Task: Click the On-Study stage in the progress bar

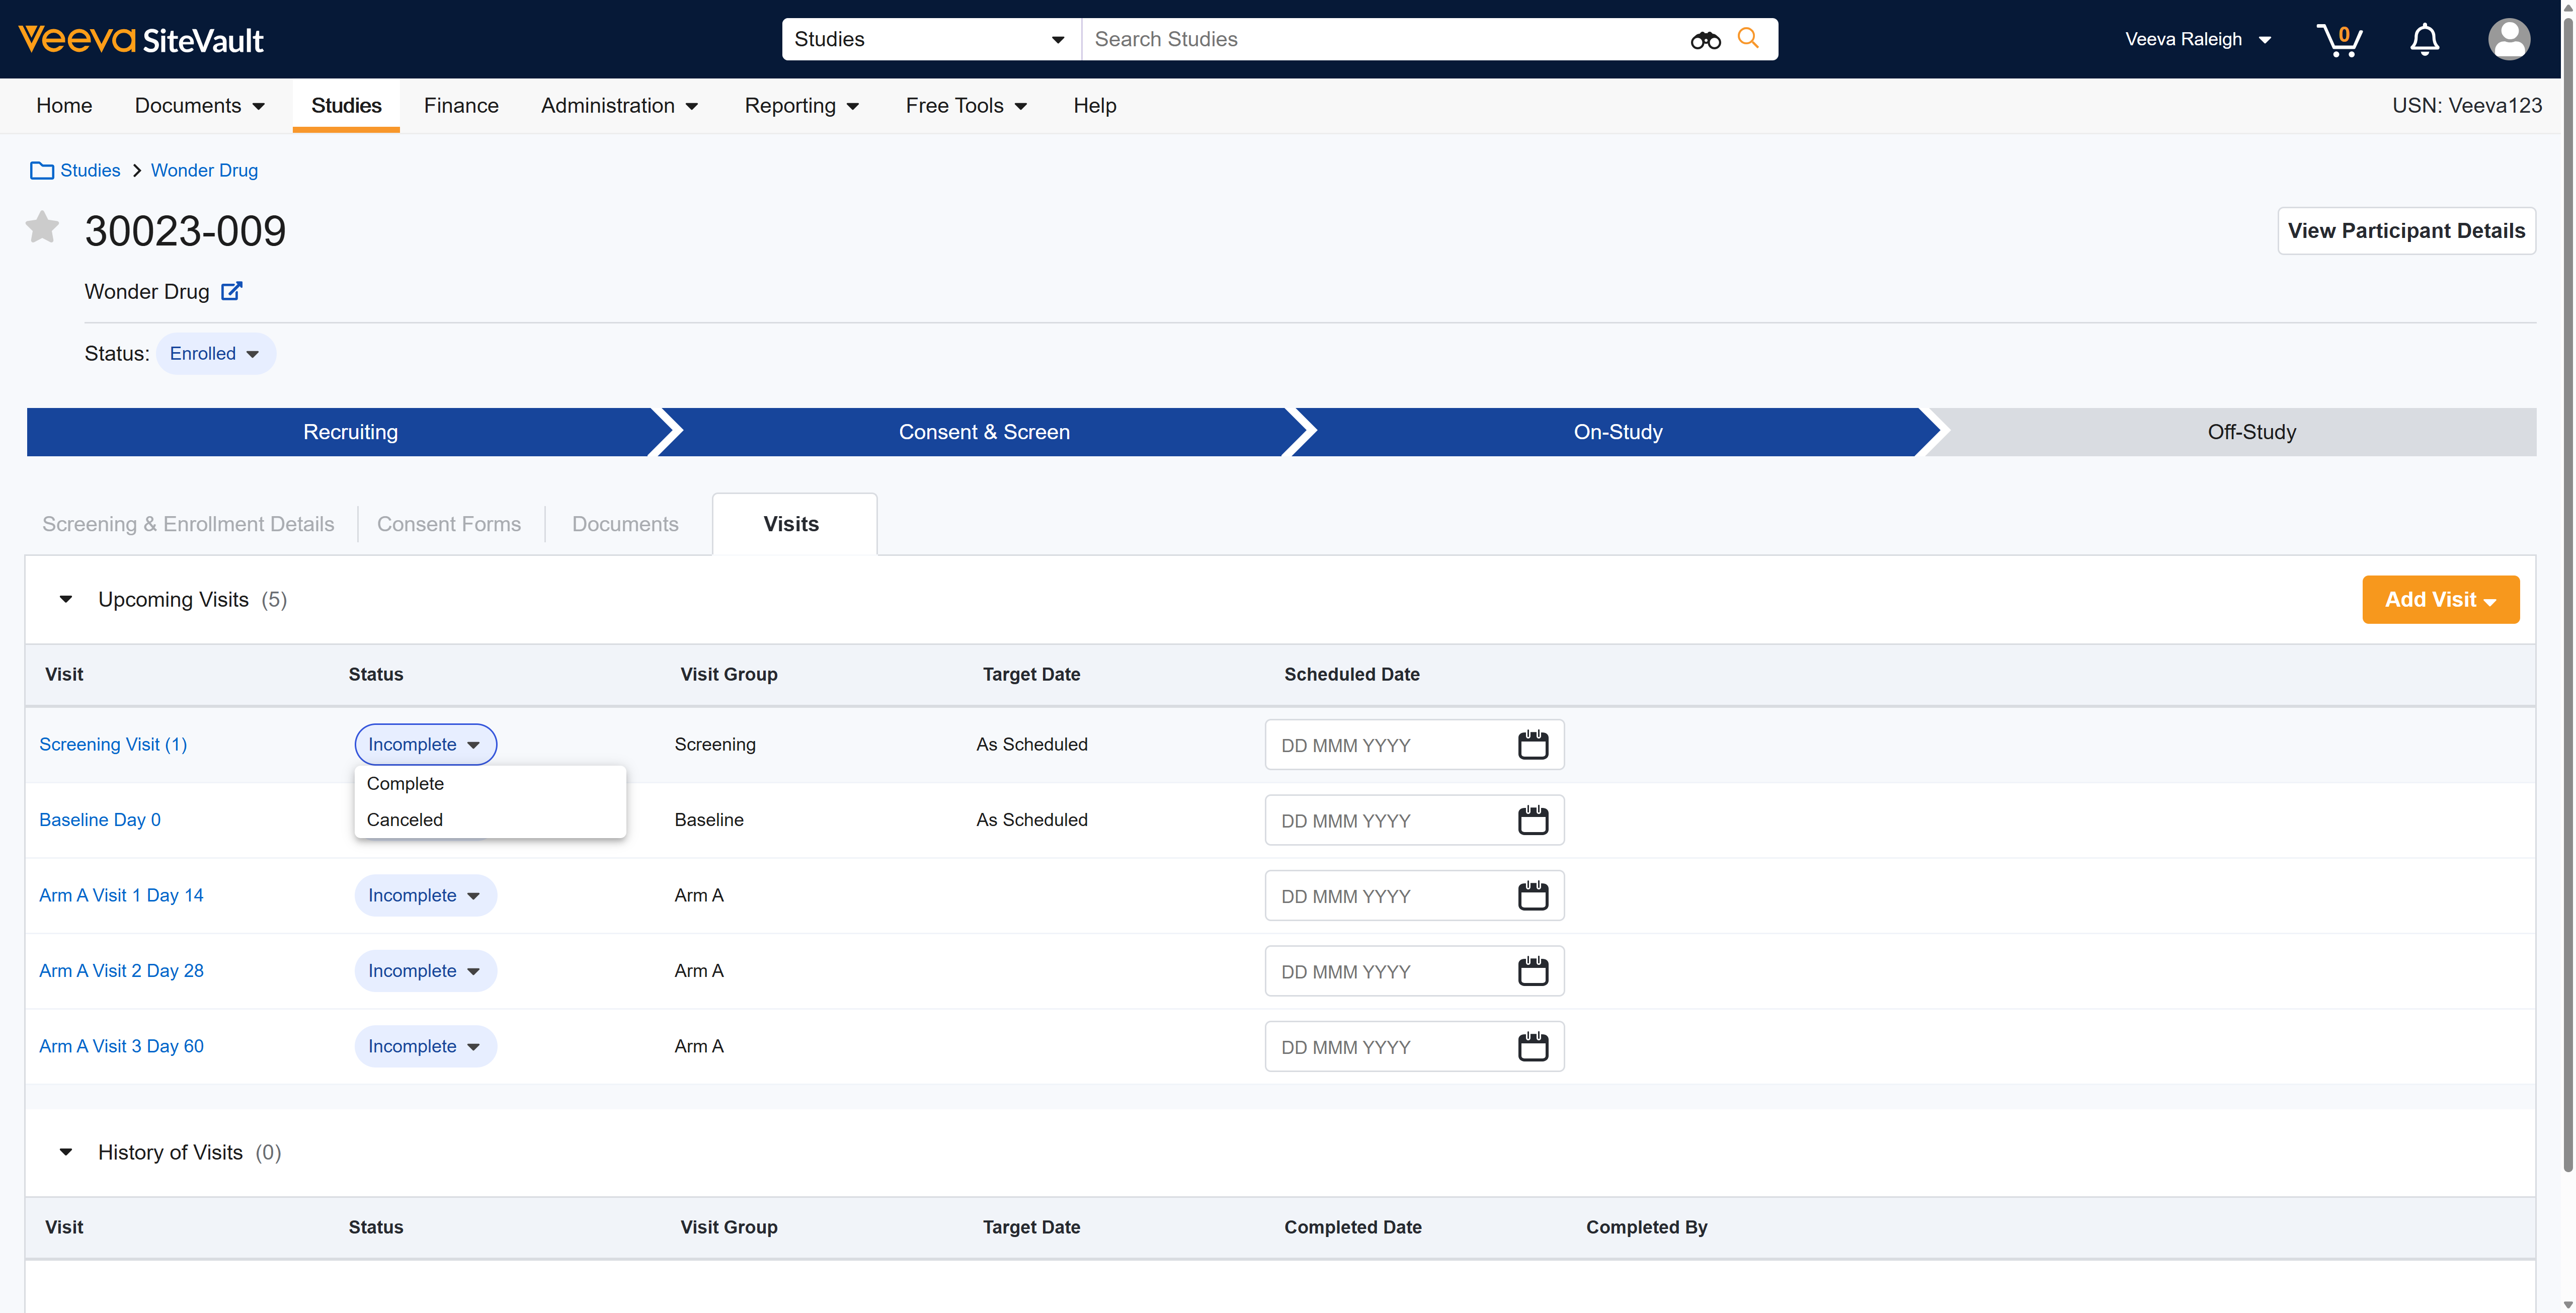Action: point(1617,431)
